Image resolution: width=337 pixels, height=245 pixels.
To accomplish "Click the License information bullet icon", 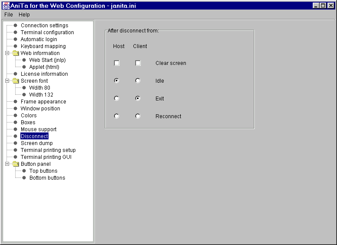I will pyautogui.click(x=16, y=74).
